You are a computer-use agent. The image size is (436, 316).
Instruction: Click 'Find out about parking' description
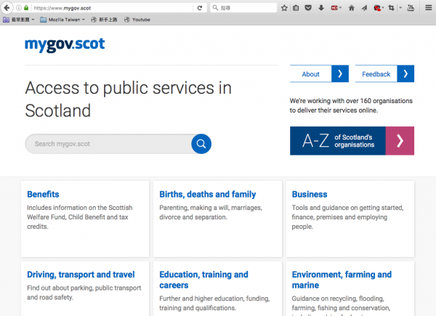pos(84,293)
